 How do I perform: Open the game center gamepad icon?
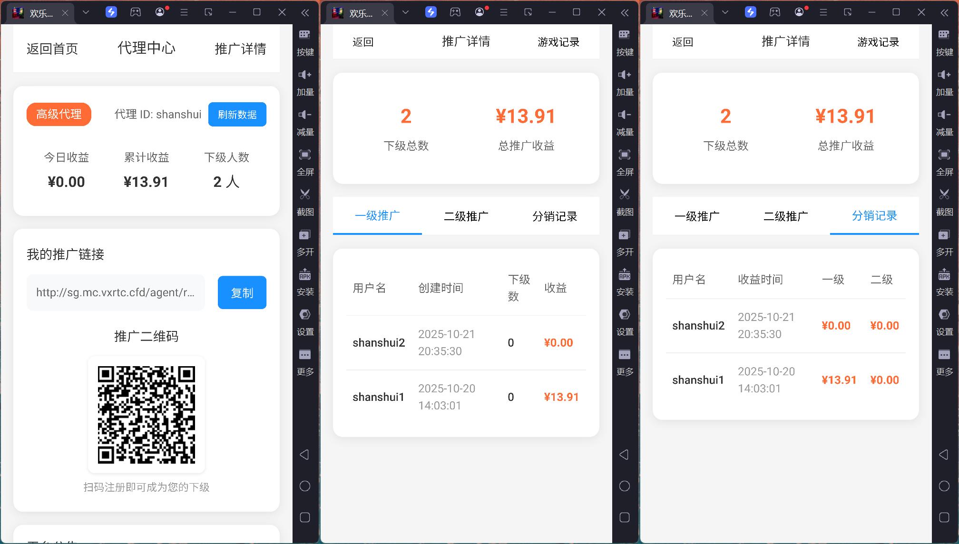tap(136, 12)
